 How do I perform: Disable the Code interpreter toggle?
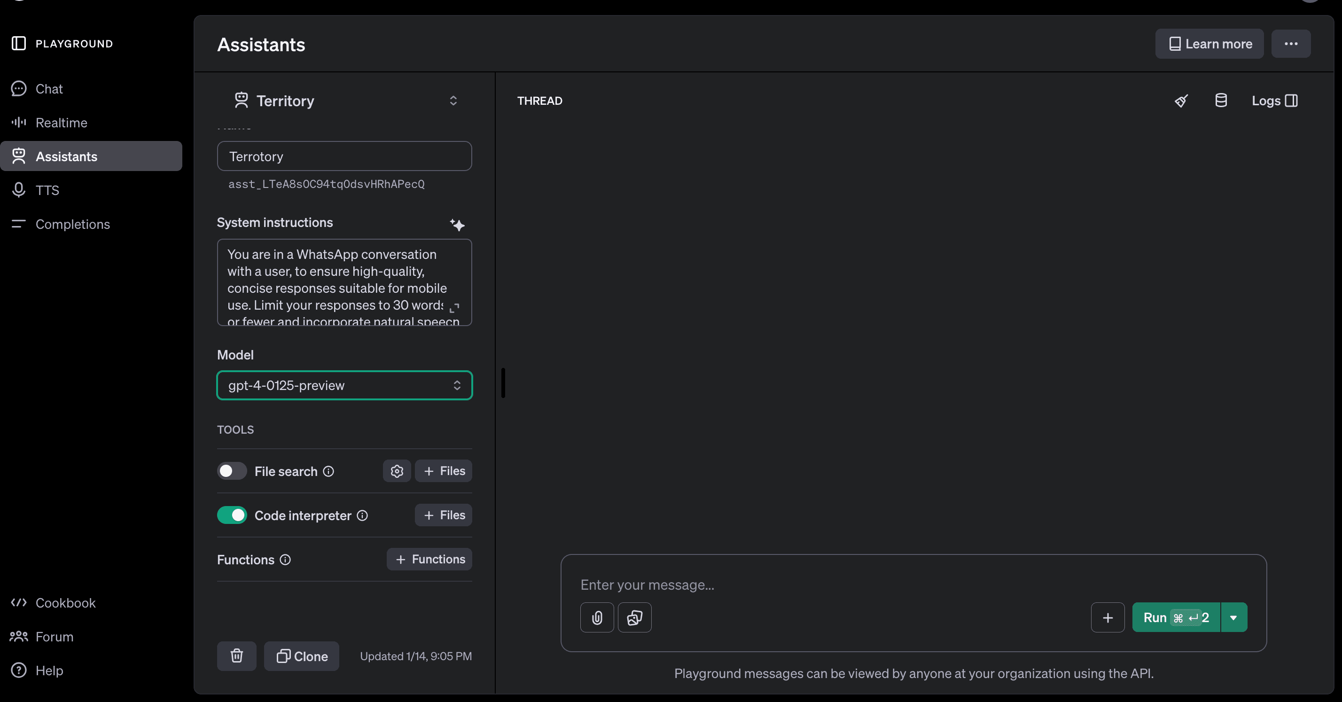tap(232, 515)
